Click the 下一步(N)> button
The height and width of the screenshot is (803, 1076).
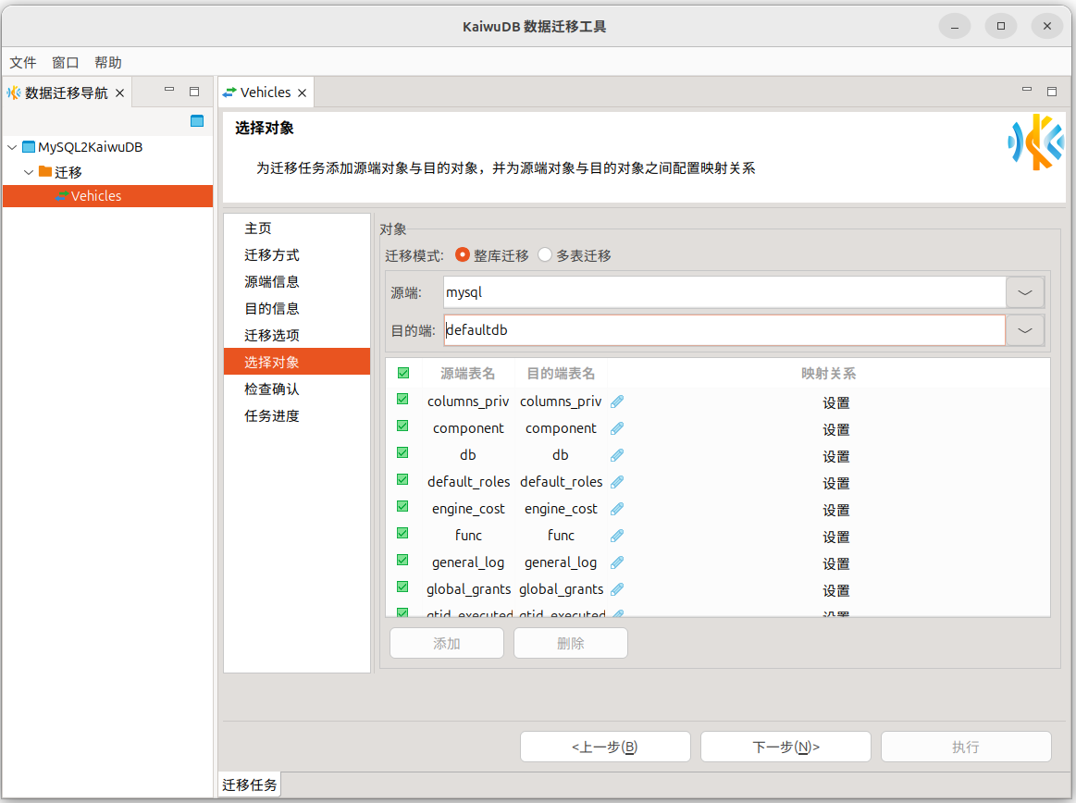tap(785, 747)
